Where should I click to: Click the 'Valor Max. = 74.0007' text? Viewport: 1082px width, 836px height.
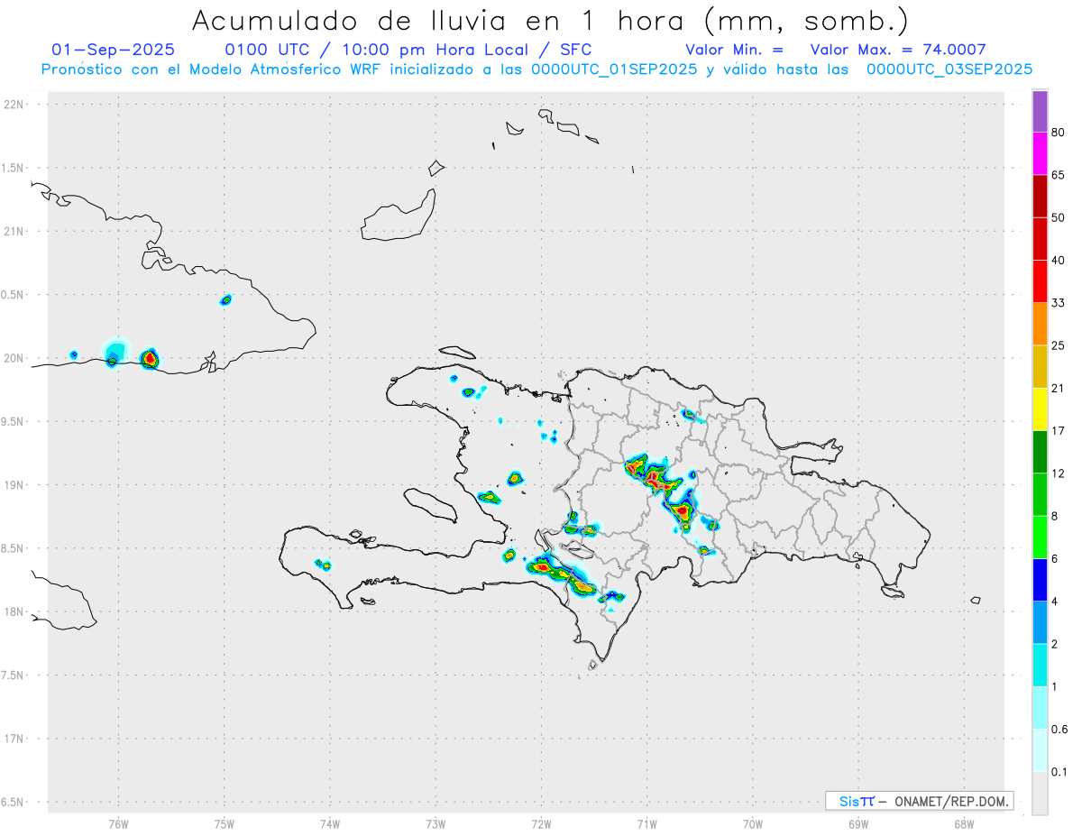pyautogui.click(x=898, y=50)
